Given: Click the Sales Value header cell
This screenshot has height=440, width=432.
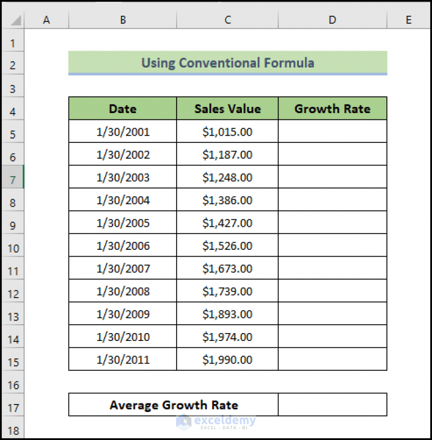Looking at the screenshot, I should pos(227,109).
